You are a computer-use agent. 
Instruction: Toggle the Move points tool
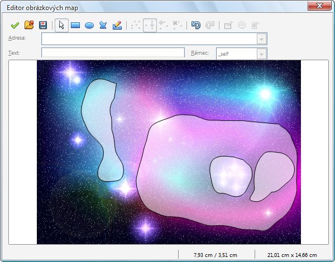pos(150,25)
